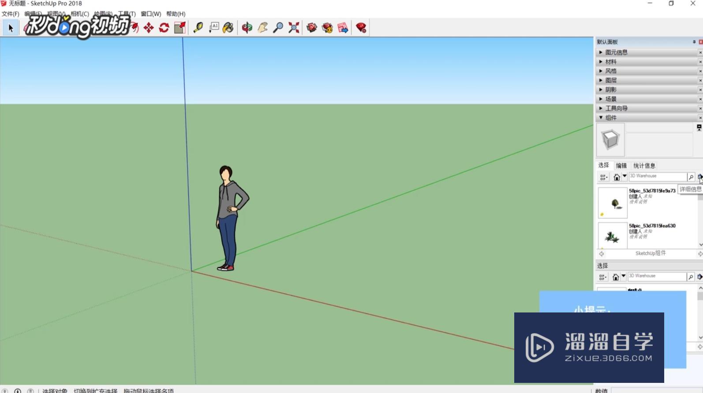Select the tree component thumbnail
The image size is (703, 393).
pyautogui.click(x=613, y=203)
